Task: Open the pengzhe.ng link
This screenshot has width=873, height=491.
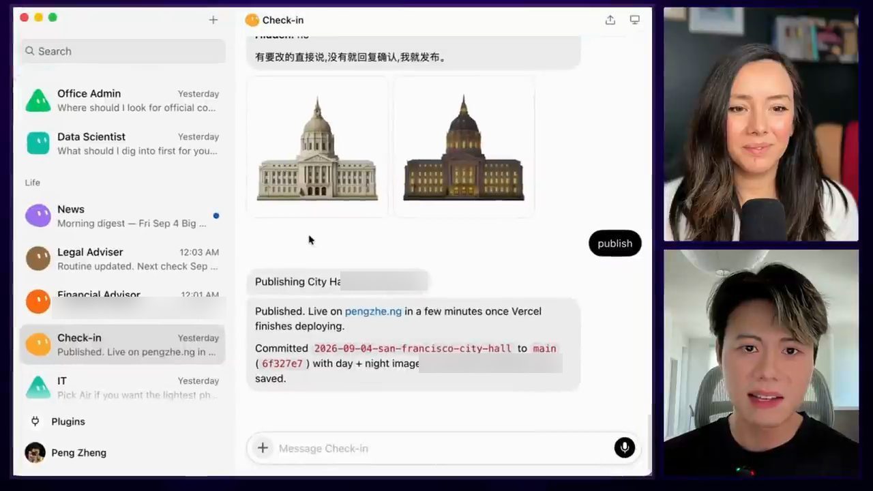Action: click(373, 311)
